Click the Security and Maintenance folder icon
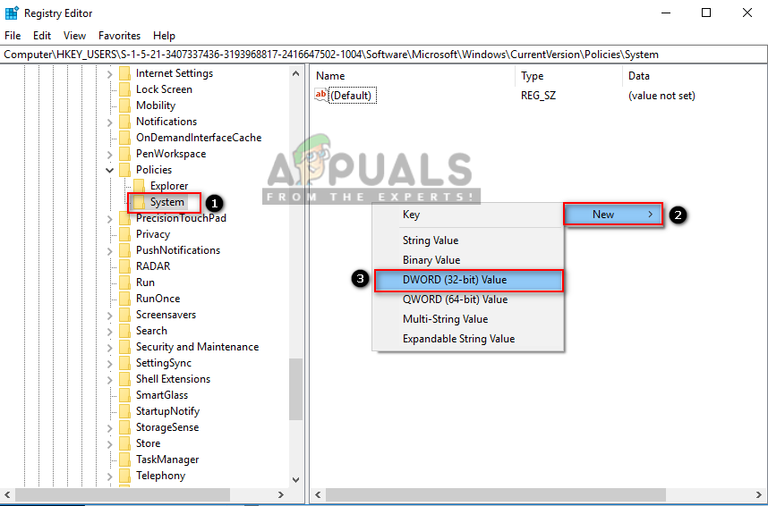Screen dimensions: 768x506 pyautogui.click(x=125, y=347)
